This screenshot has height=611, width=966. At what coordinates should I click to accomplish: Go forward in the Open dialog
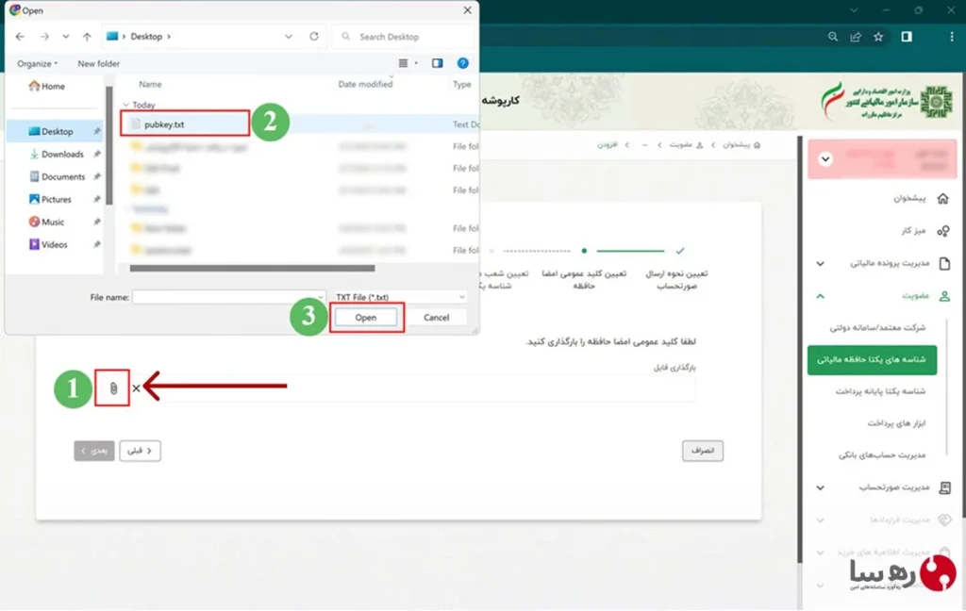click(44, 37)
